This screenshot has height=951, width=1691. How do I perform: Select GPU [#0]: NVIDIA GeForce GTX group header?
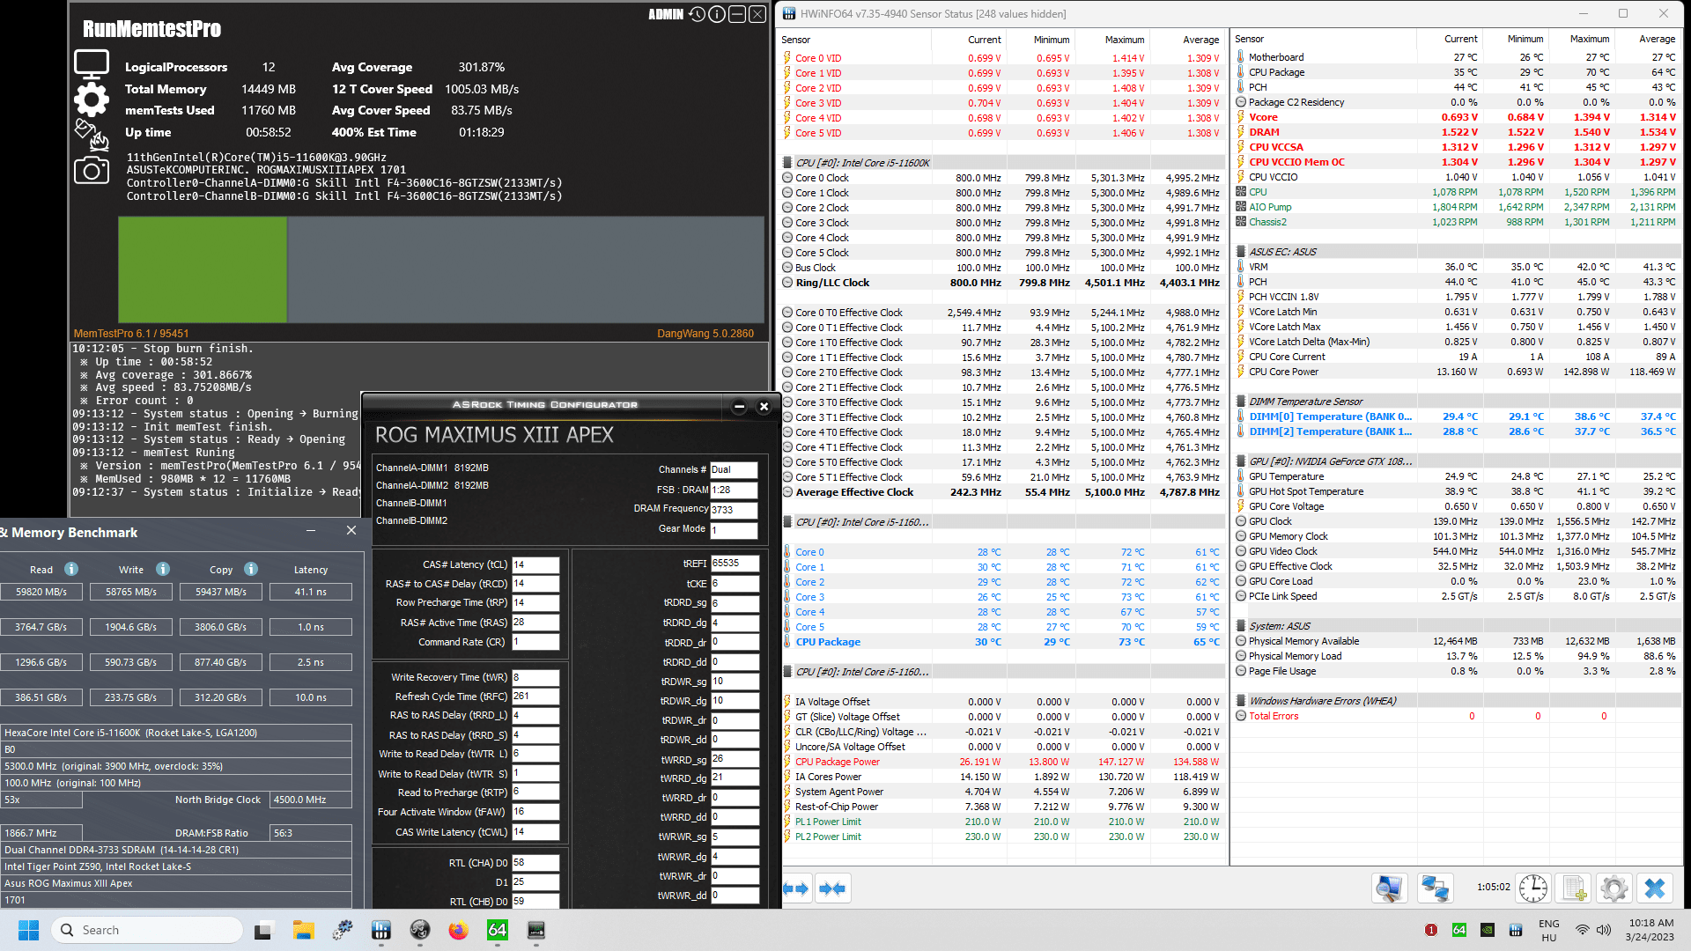pyautogui.click(x=1458, y=461)
